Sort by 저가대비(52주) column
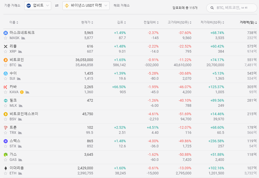 212,22
